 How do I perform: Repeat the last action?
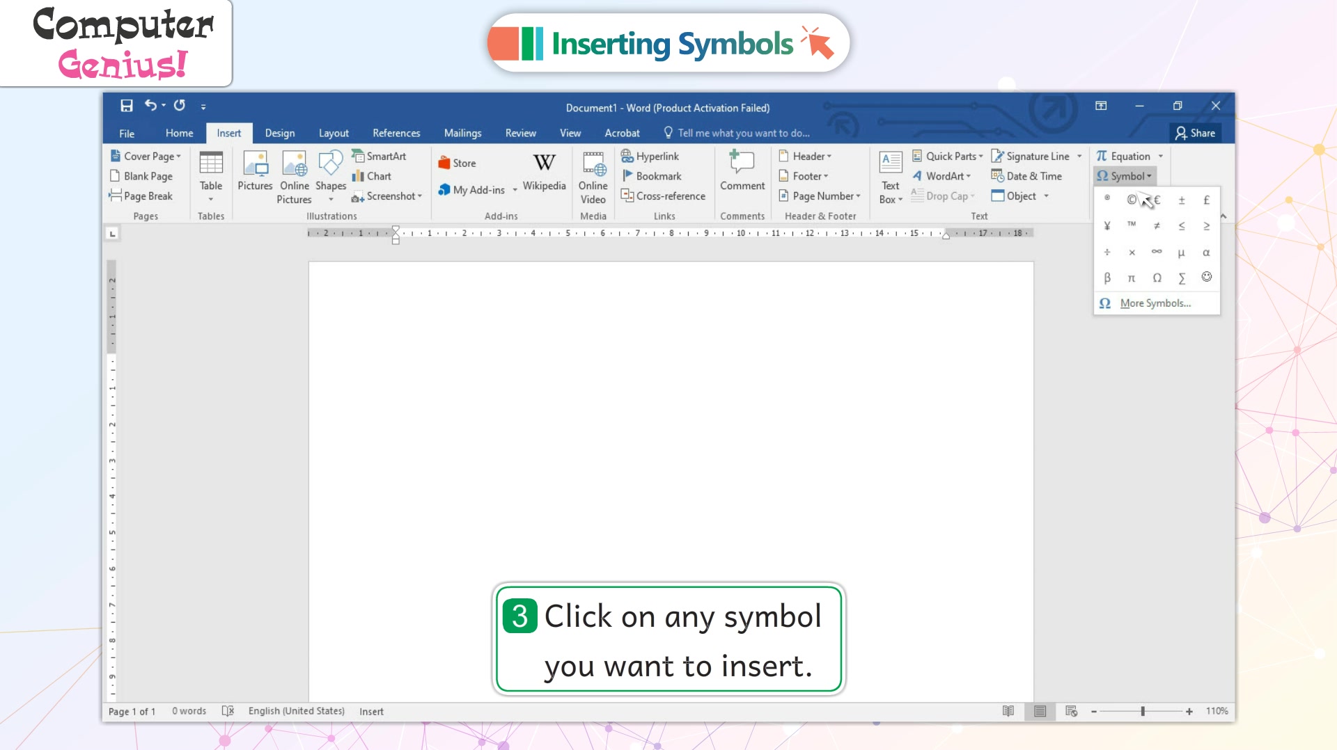click(x=180, y=105)
